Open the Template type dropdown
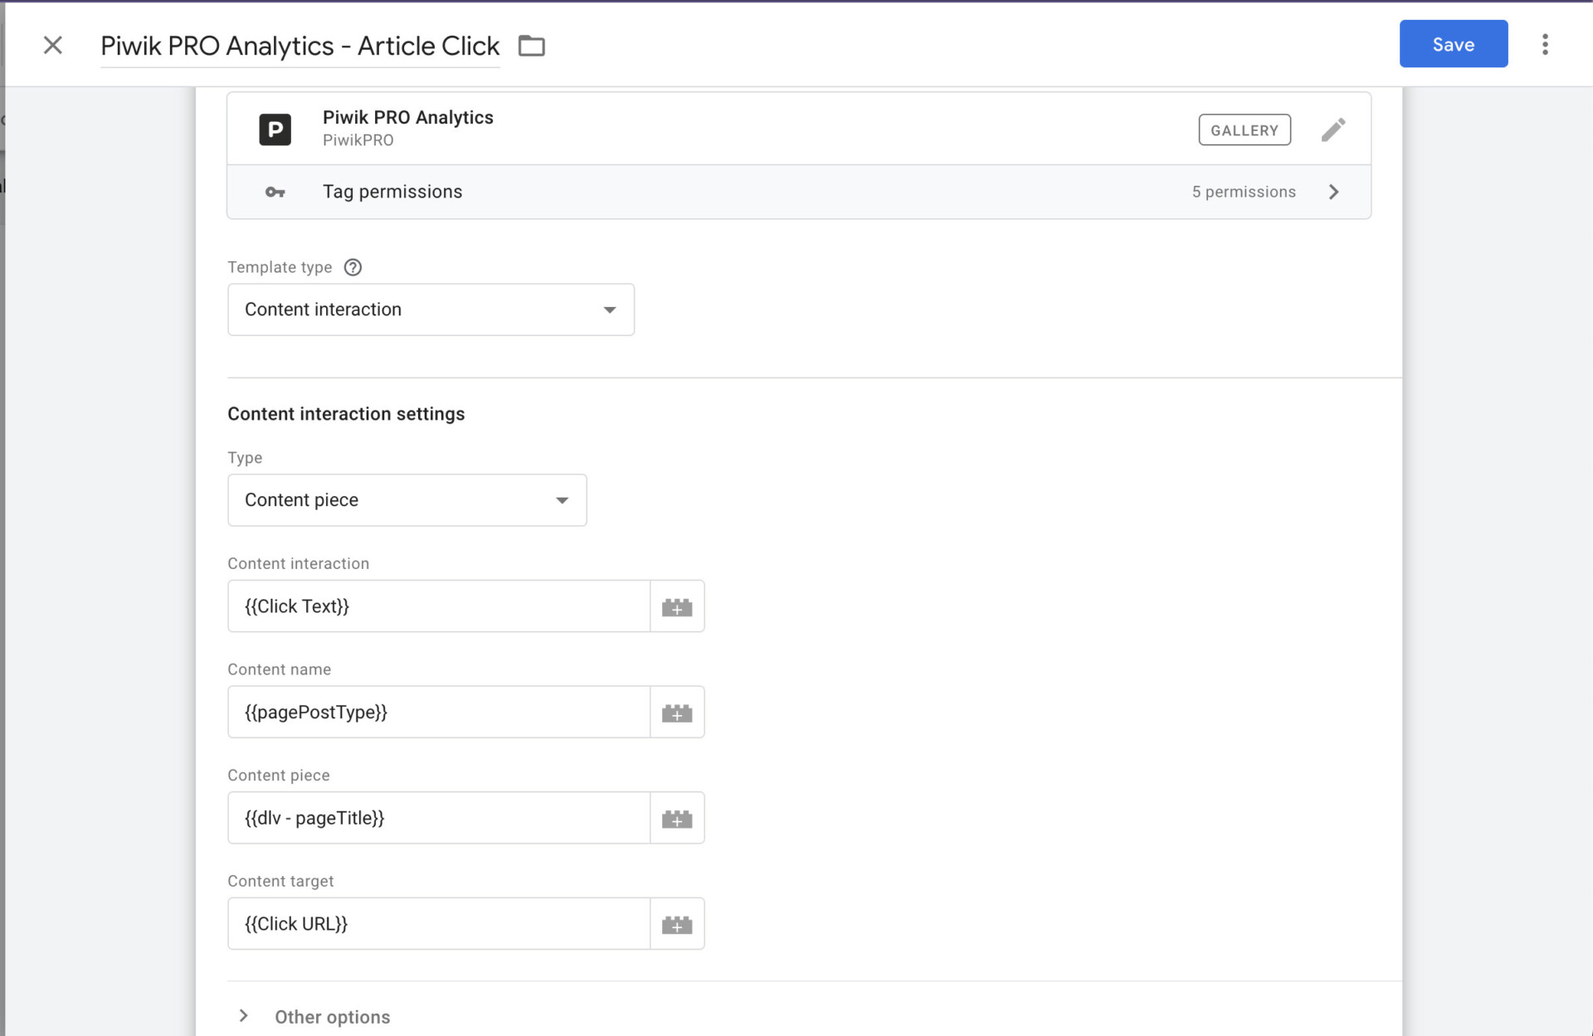Viewport: 1593px width, 1036px height. click(x=431, y=309)
